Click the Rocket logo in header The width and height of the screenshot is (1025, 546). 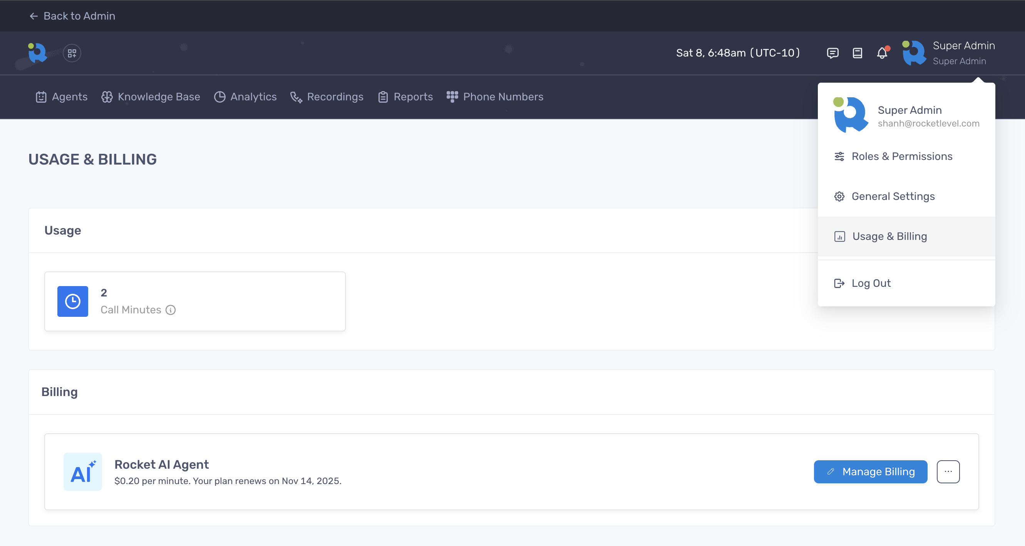[37, 53]
